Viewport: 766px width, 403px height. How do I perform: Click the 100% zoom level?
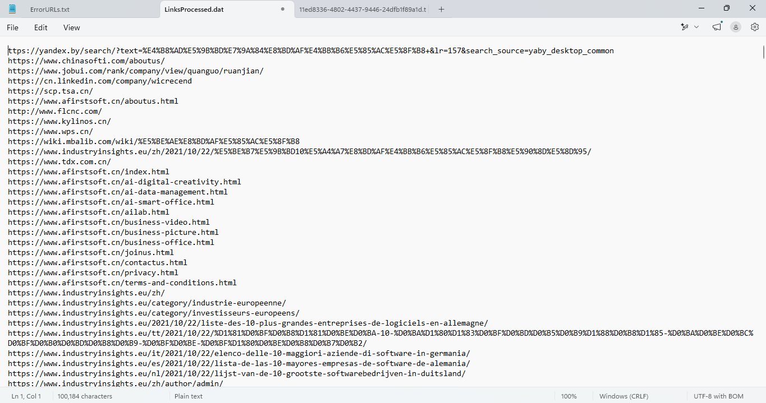tap(568, 396)
